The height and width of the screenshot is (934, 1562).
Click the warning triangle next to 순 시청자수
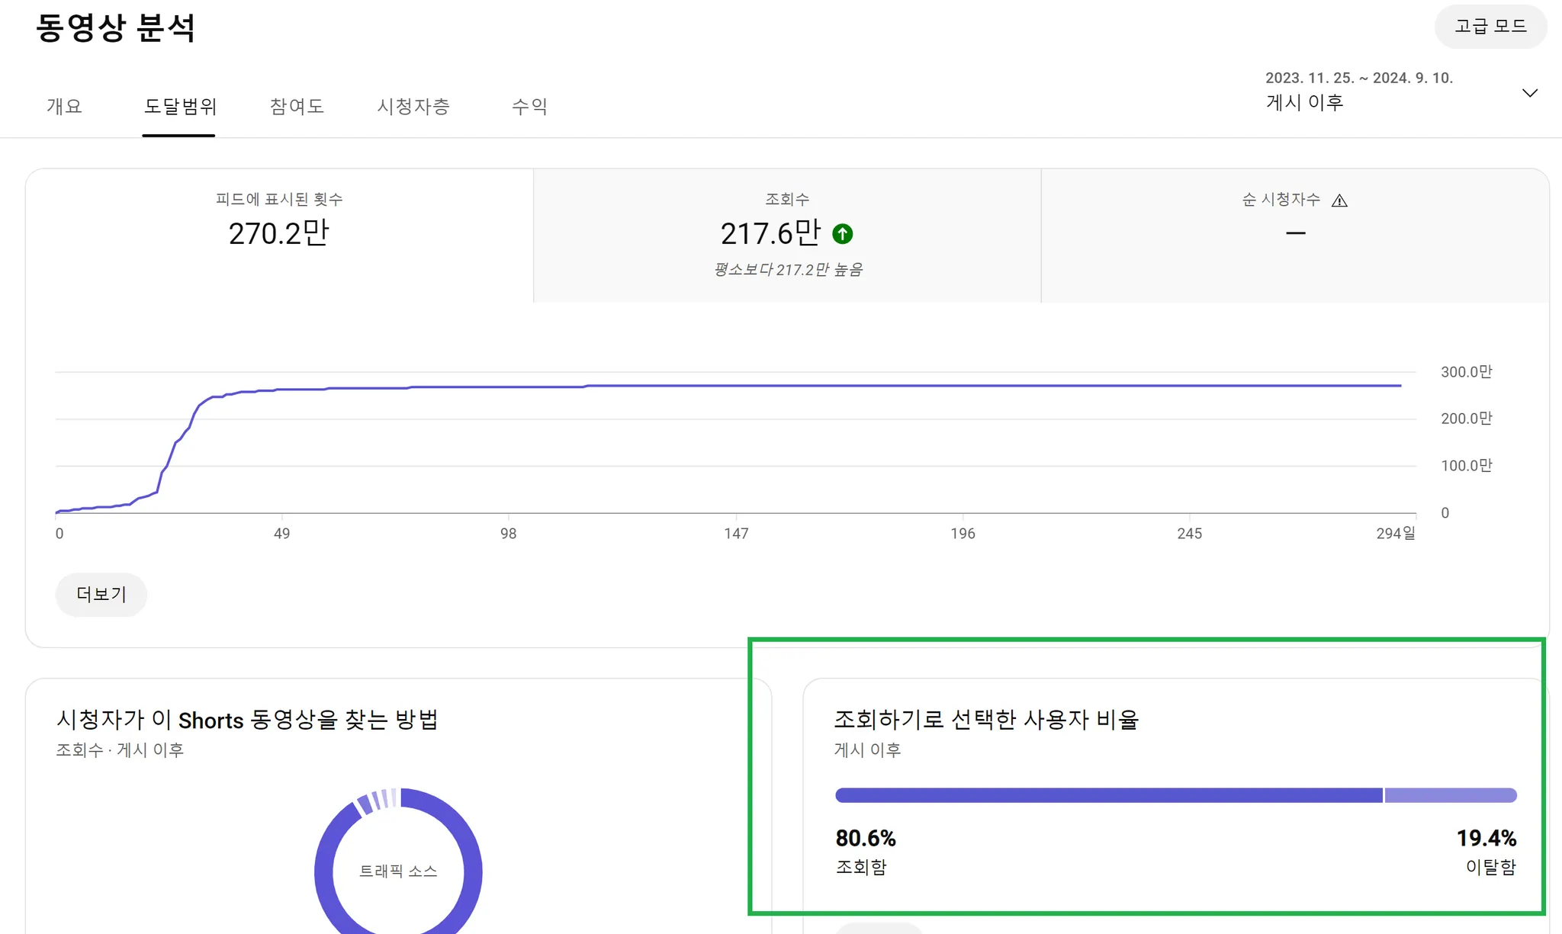pyautogui.click(x=1339, y=201)
